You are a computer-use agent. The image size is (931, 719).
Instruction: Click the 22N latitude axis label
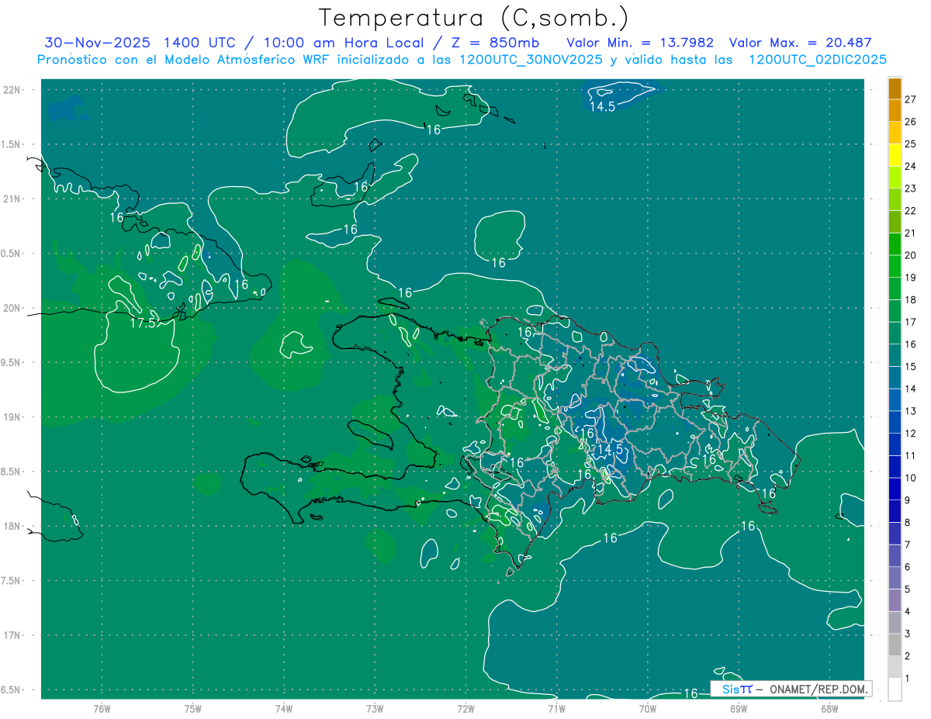(x=12, y=89)
